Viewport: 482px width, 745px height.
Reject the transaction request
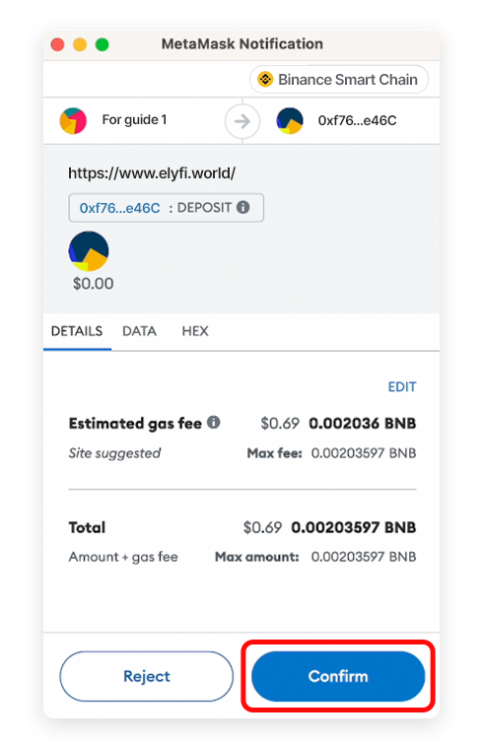point(147,676)
